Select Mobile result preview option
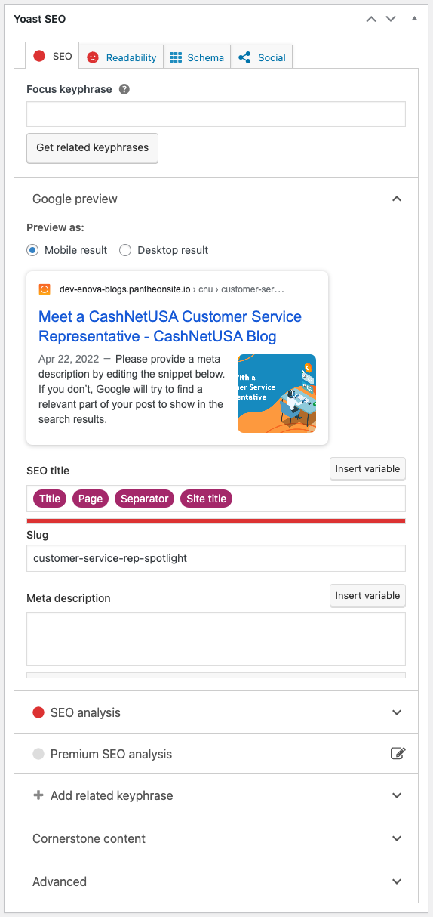This screenshot has height=917, width=433. point(32,250)
